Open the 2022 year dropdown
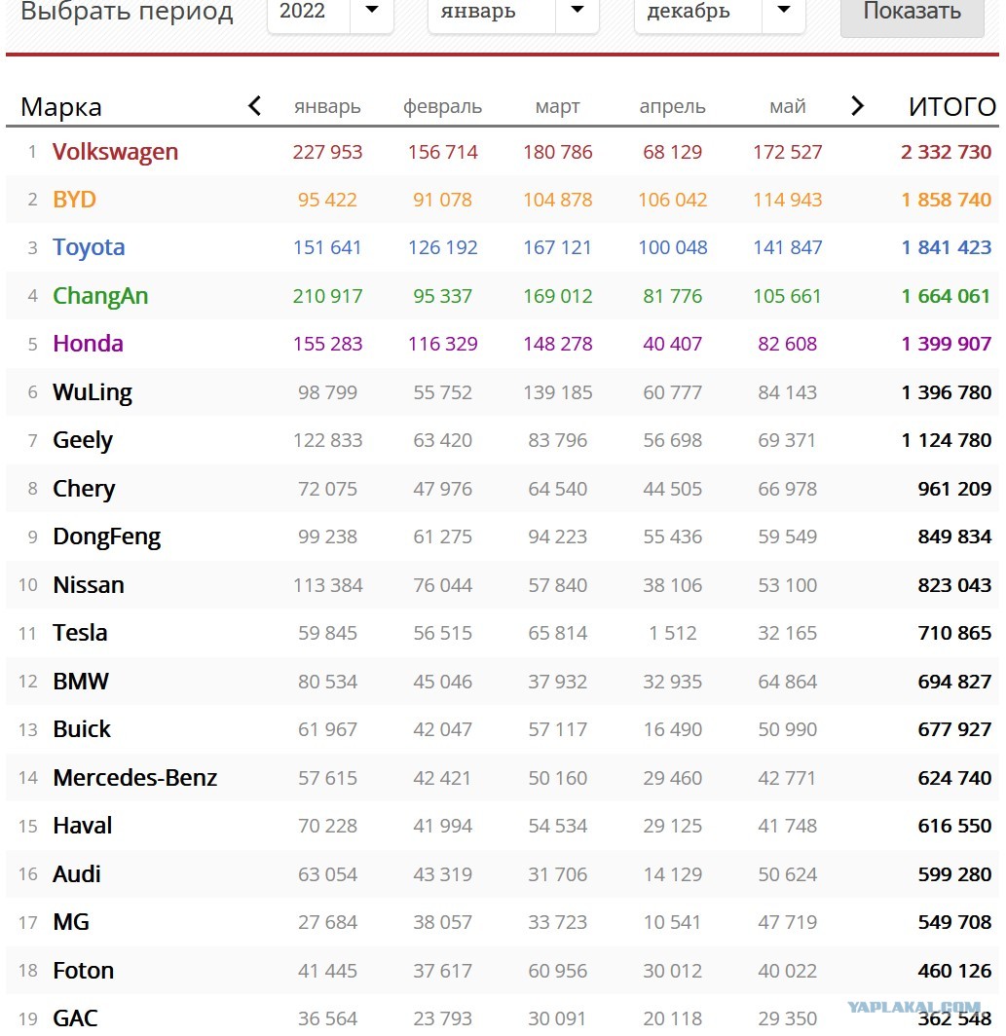This screenshot has width=1006, height=1036. [x=330, y=12]
